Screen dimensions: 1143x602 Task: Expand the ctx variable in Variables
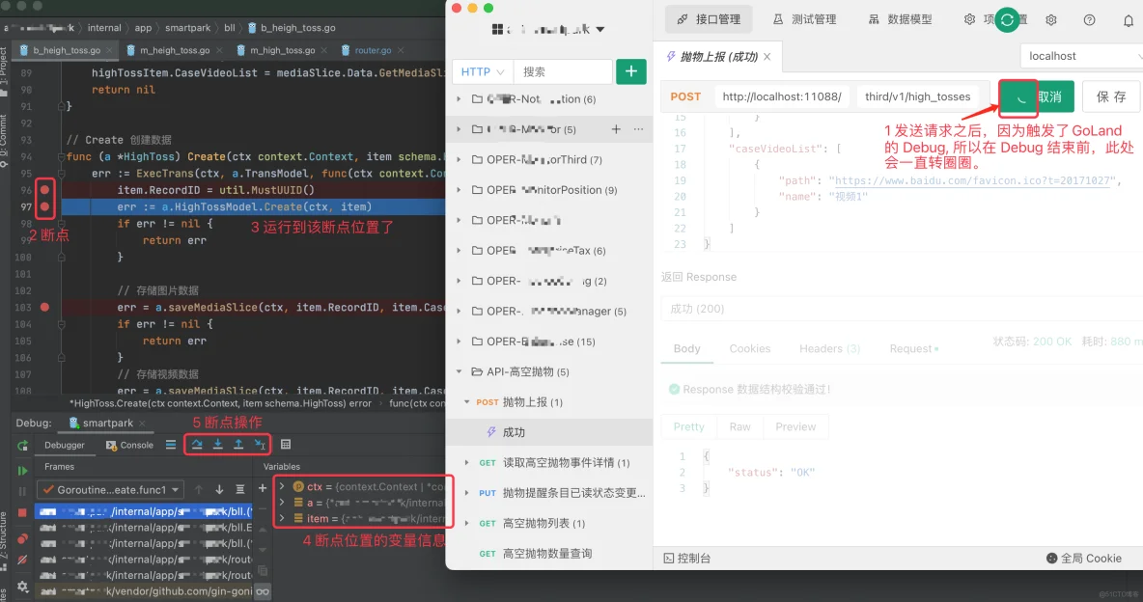(282, 486)
